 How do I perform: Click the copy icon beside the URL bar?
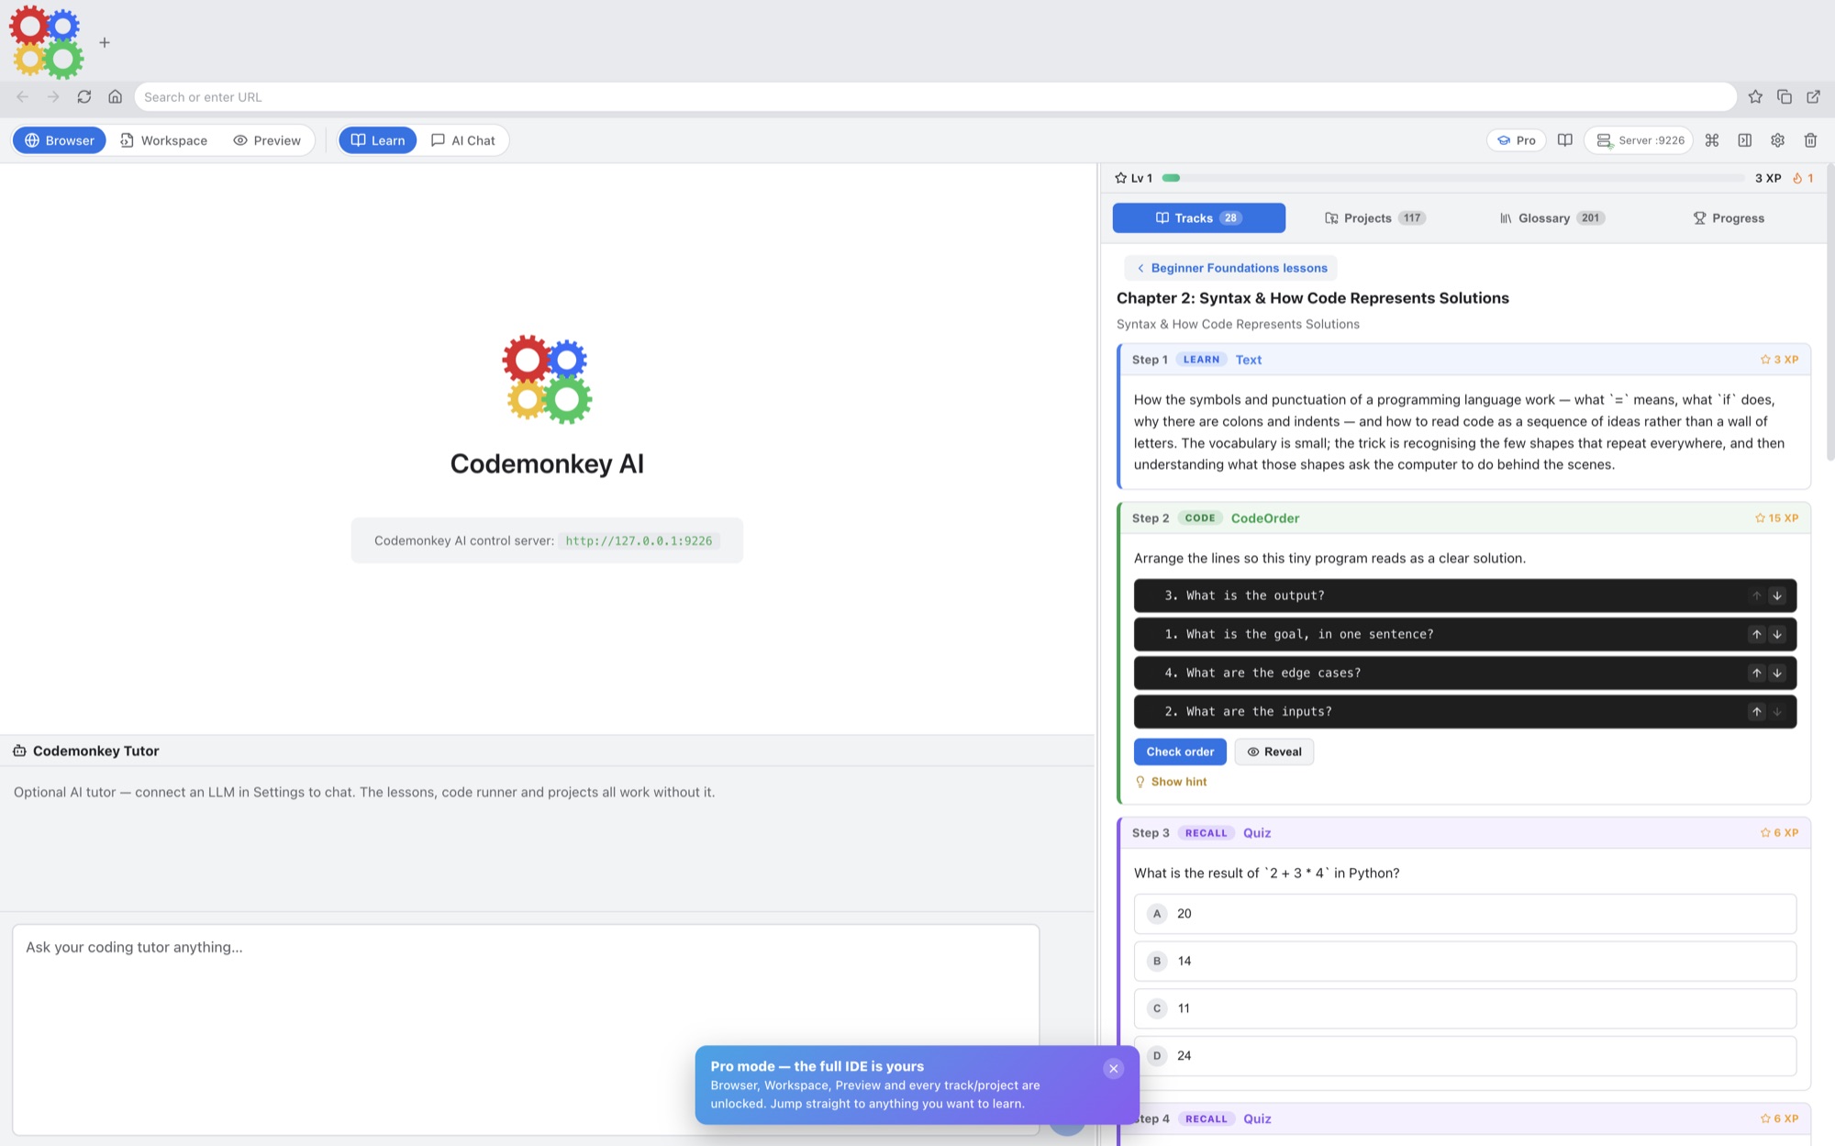[1785, 96]
